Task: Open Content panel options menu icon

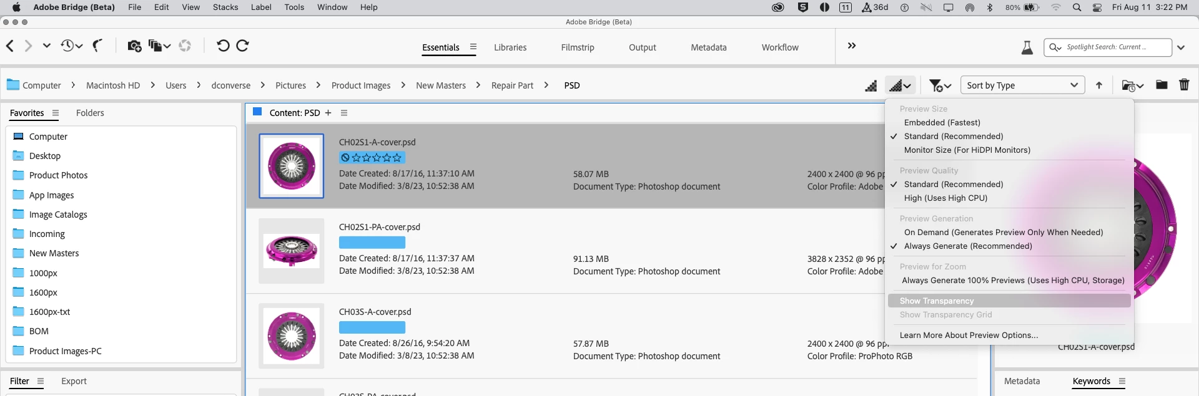Action: coord(344,113)
